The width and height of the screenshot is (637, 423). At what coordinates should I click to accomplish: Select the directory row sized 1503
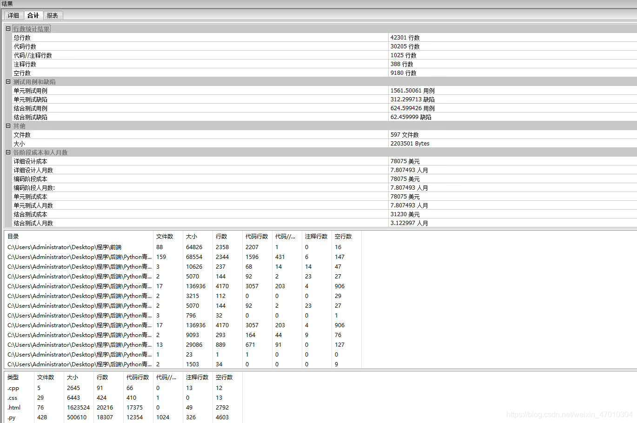click(183, 364)
